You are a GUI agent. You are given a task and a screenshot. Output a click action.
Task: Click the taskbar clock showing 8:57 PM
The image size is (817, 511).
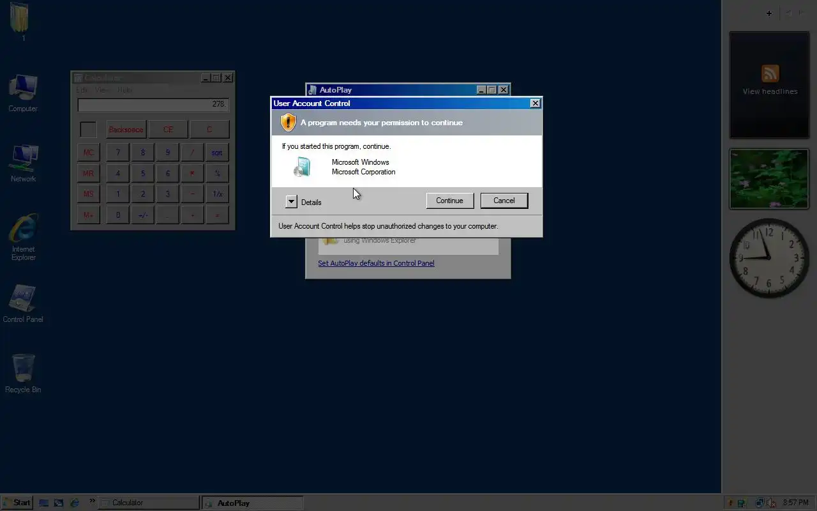[x=796, y=503]
